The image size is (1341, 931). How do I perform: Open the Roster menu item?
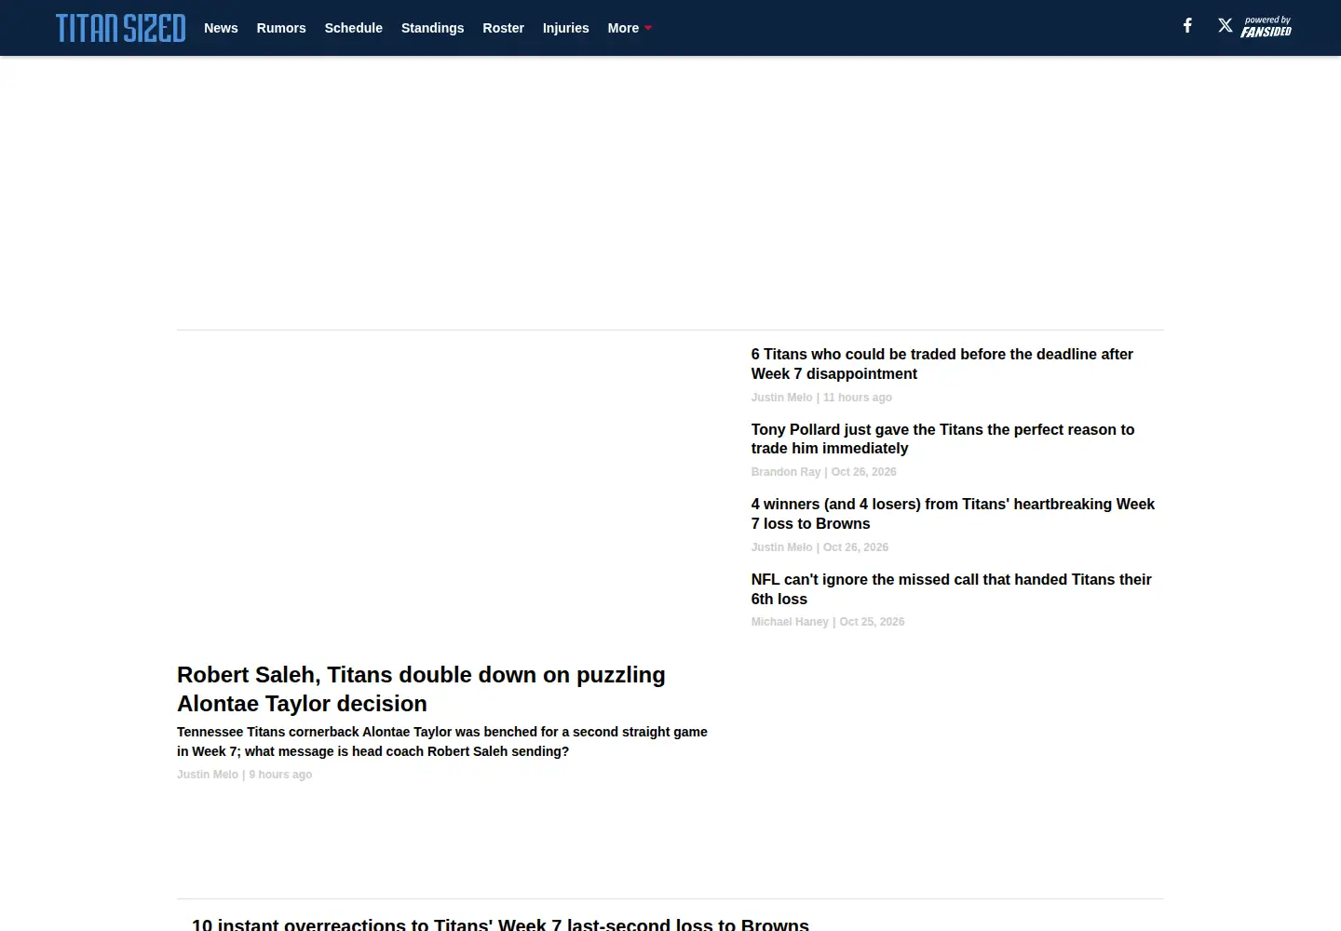[x=503, y=28]
